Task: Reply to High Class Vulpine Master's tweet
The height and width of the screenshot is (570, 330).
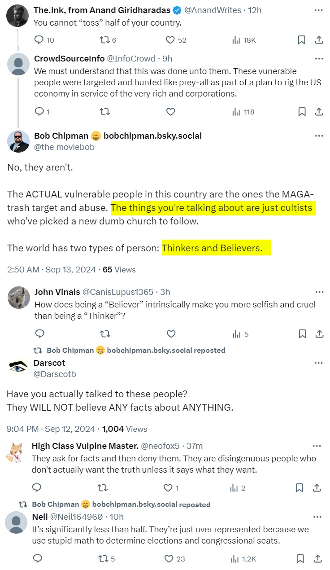Action: pos(37,487)
